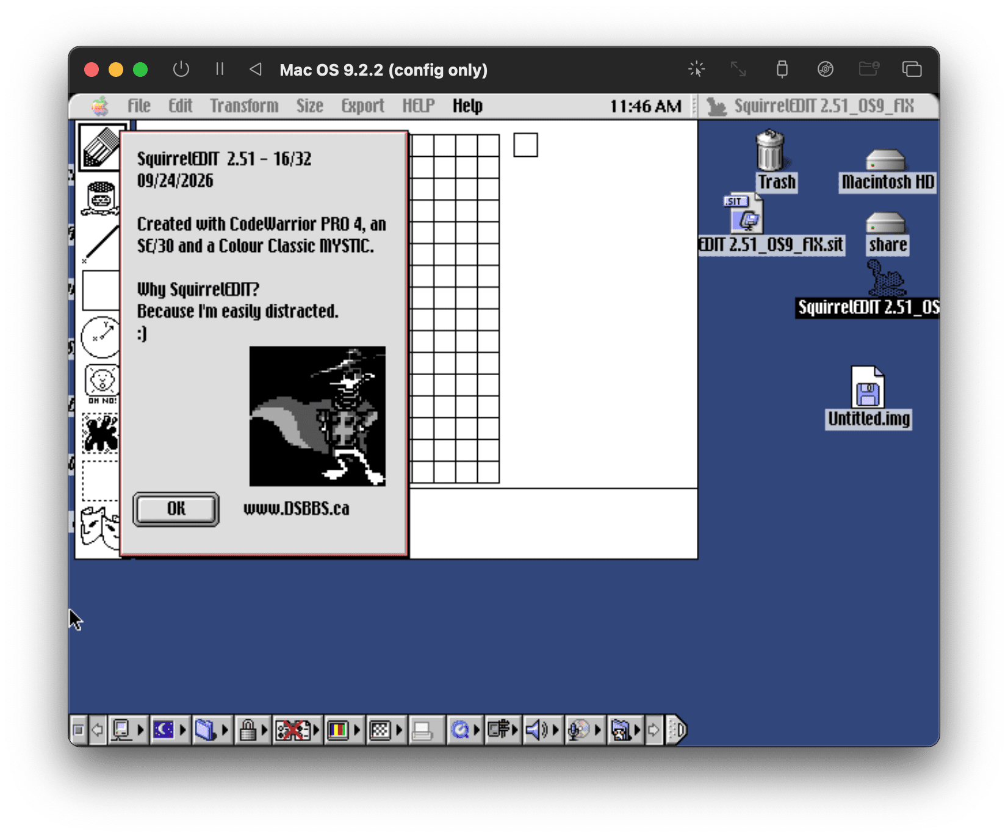Choose the dotted selection marquee tool
This screenshot has height=837, width=1008.
point(101,481)
